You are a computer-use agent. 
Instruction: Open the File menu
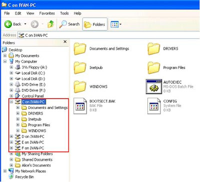(7, 13)
